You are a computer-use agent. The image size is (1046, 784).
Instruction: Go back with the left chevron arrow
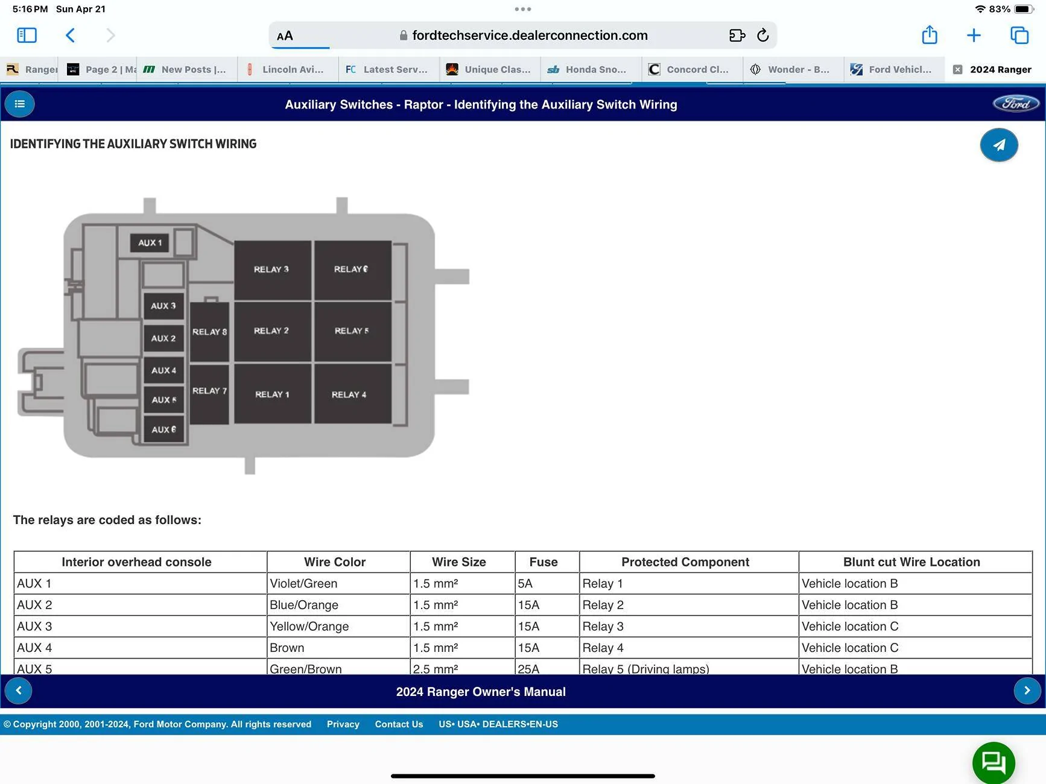(x=18, y=691)
